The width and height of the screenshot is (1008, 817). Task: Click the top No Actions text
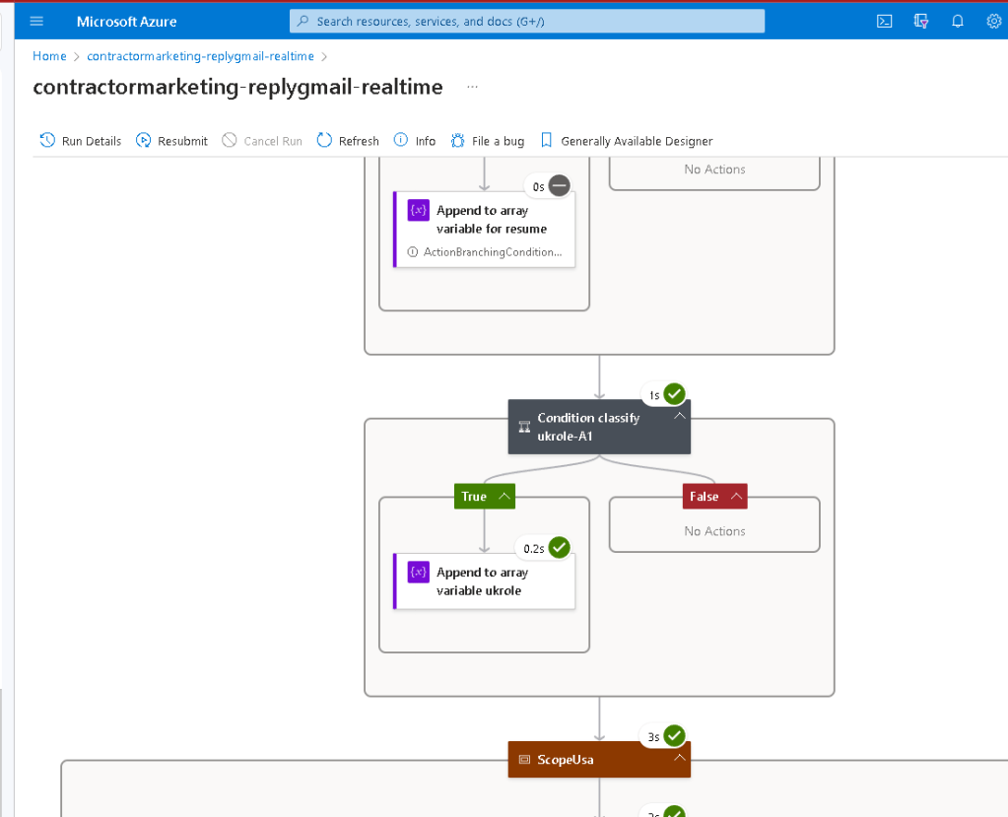point(714,170)
